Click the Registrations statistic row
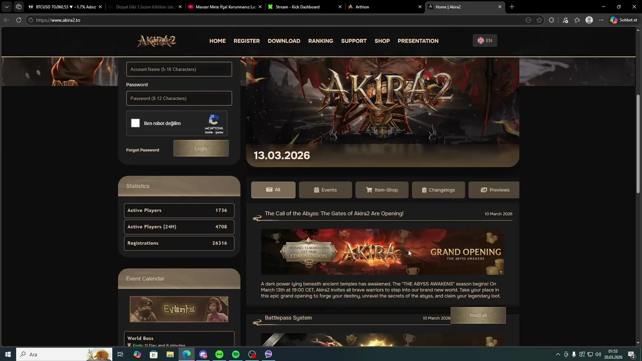Screen dimensions: 642x361 (179, 243)
